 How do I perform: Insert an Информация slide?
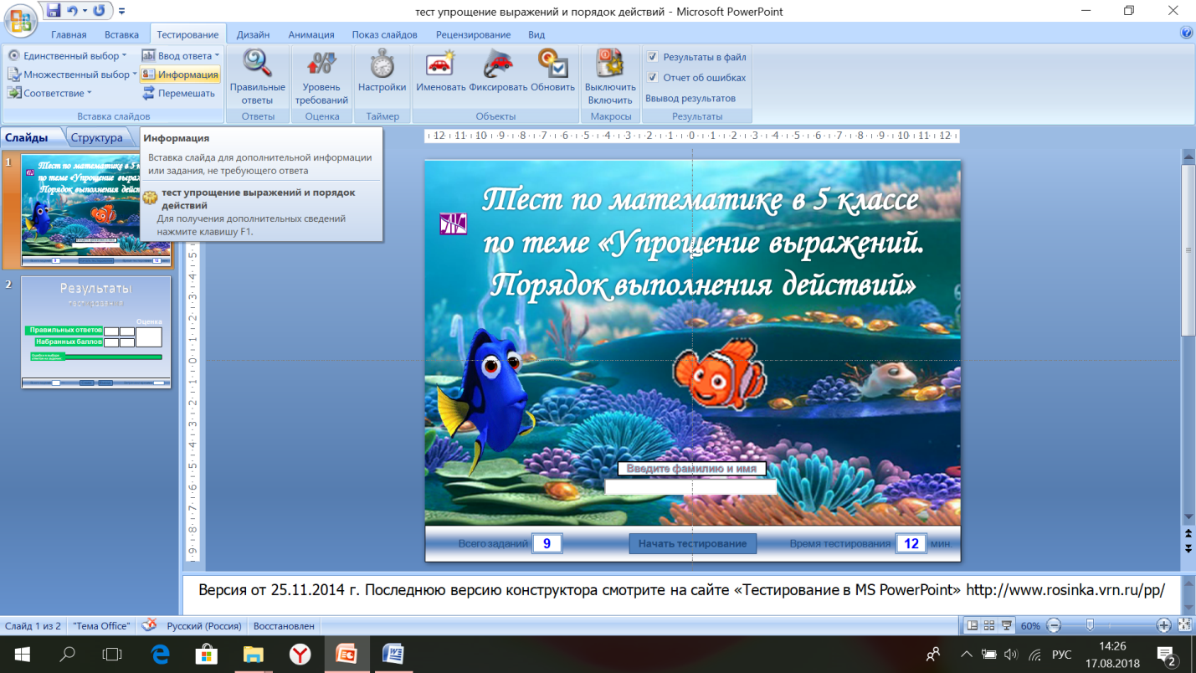click(180, 74)
